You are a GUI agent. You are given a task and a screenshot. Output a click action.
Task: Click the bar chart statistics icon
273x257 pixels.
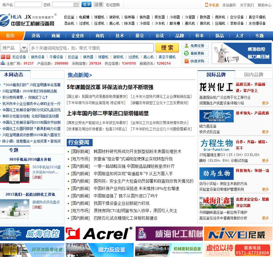[3, 63]
